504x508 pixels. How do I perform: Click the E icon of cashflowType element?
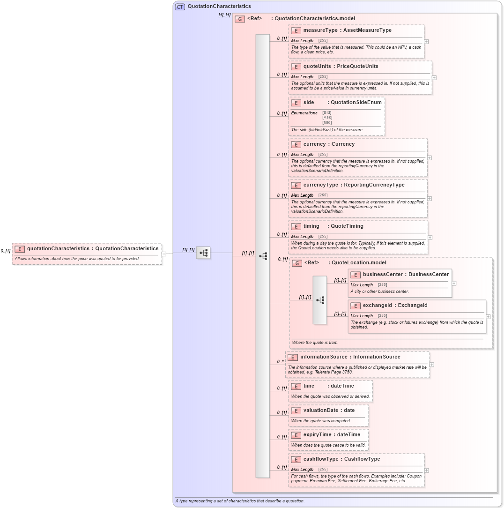pos(296,459)
